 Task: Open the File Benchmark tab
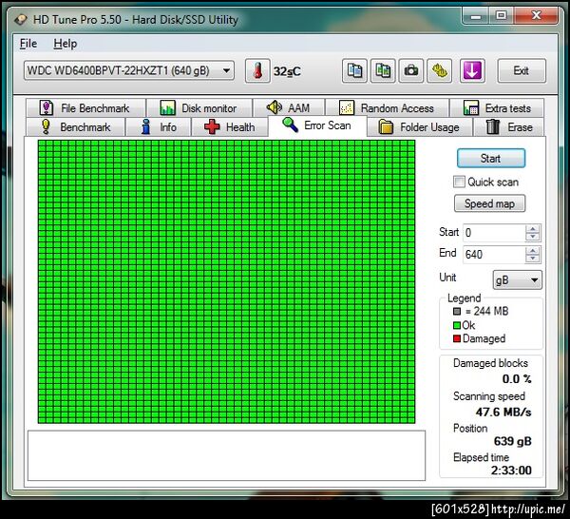coord(85,108)
